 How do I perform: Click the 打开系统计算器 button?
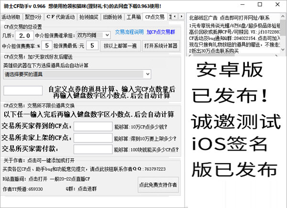coord(161,46)
